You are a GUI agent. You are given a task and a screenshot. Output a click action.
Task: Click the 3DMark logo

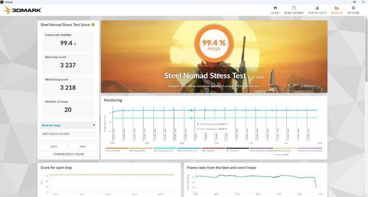tap(23, 10)
